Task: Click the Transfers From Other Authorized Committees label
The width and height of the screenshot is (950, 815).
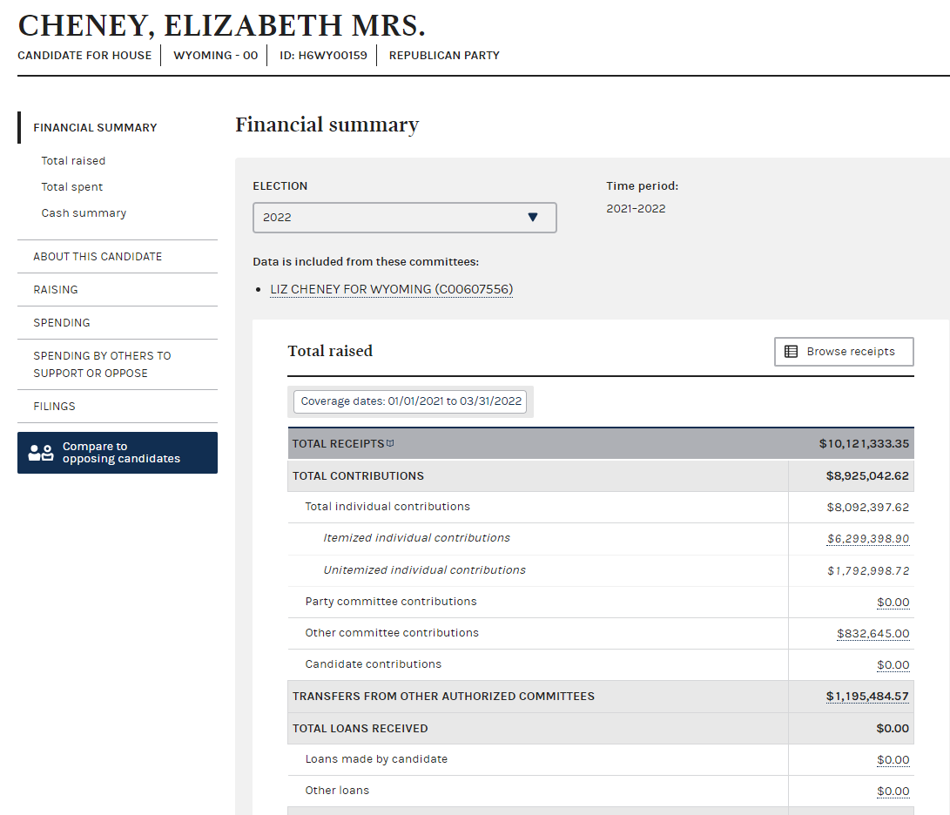Action: coord(443,697)
